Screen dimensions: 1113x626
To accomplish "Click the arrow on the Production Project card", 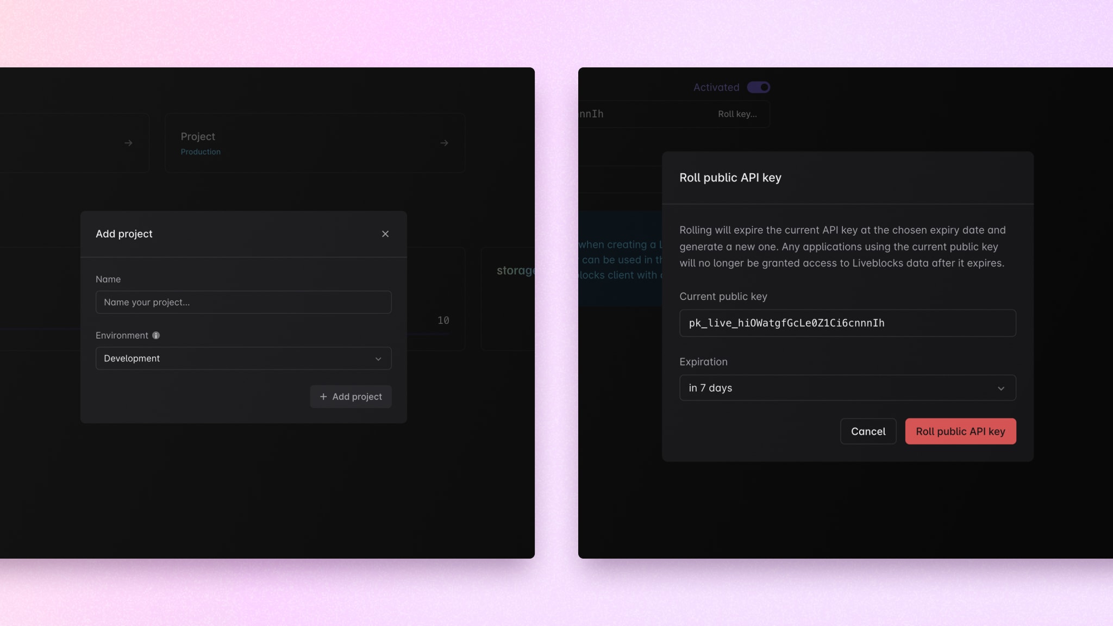I will pos(445,142).
